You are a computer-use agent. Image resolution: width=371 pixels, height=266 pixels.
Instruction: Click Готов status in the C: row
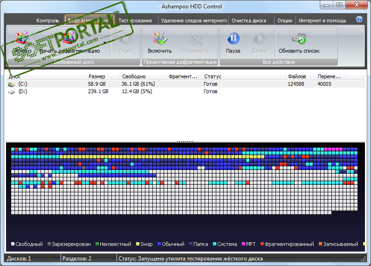click(210, 84)
